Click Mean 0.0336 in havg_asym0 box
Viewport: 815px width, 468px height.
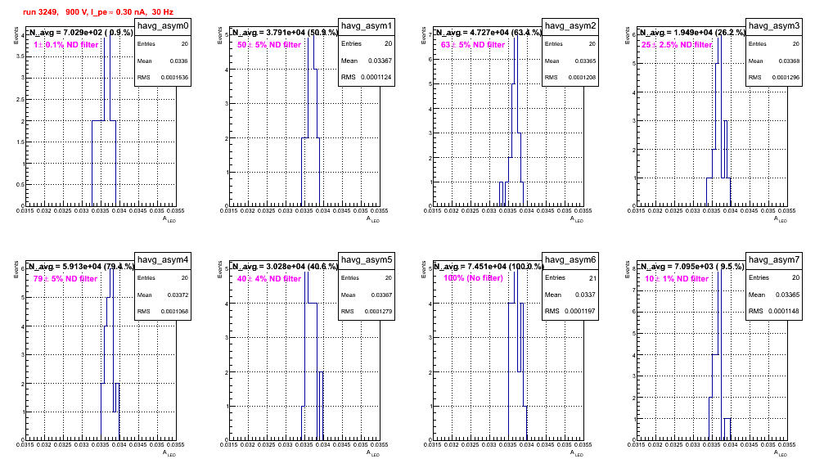tap(163, 61)
